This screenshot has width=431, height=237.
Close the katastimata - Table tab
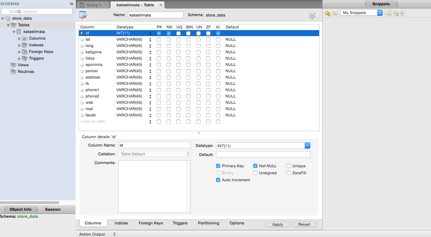point(161,5)
